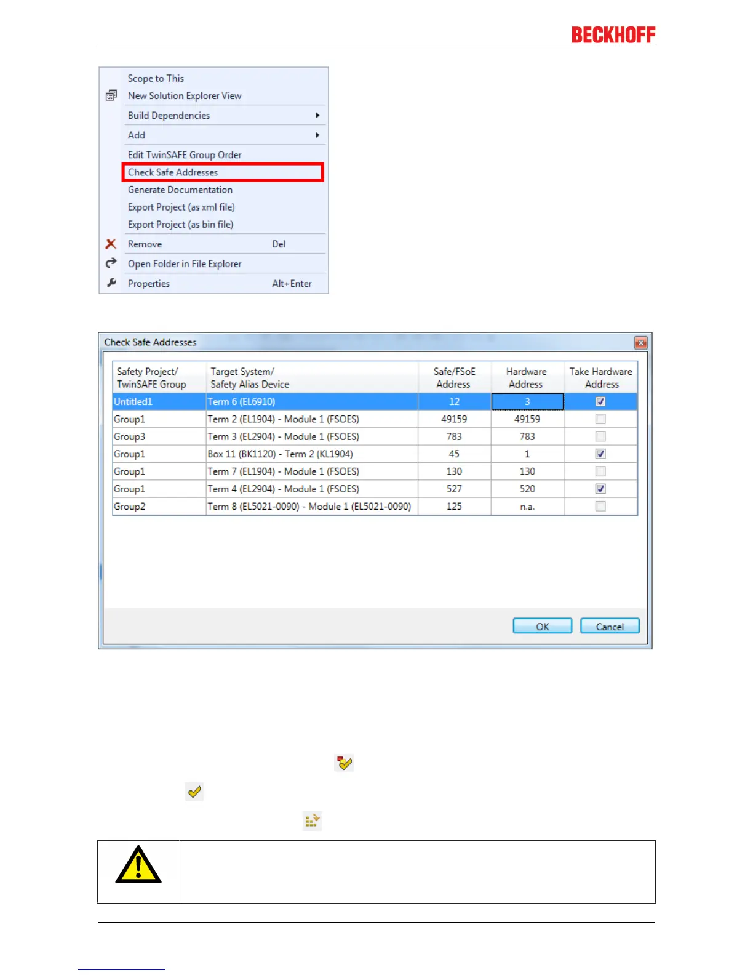This screenshot has width=753, height=975.
Task: Select the Group2 row cell
Action: click(x=159, y=506)
